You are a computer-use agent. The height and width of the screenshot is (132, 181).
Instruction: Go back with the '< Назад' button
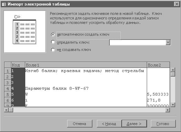(x=109, y=124)
